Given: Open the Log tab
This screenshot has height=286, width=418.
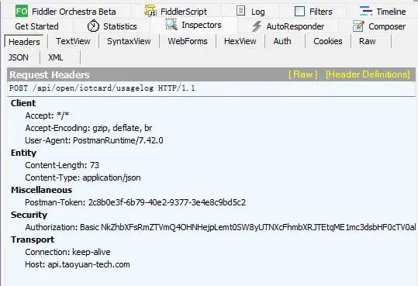Looking at the screenshot, I should (x=250, y=12).
